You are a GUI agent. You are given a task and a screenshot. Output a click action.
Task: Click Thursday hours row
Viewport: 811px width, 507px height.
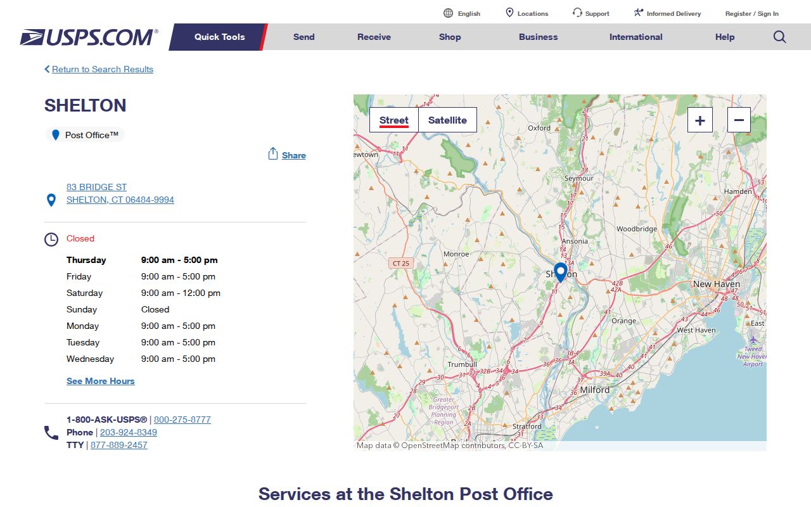click(x=142, y=260)
